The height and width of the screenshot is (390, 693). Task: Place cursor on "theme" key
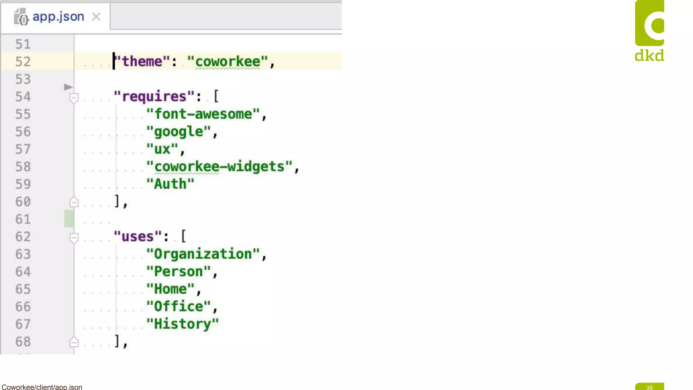tap(141, 62)
